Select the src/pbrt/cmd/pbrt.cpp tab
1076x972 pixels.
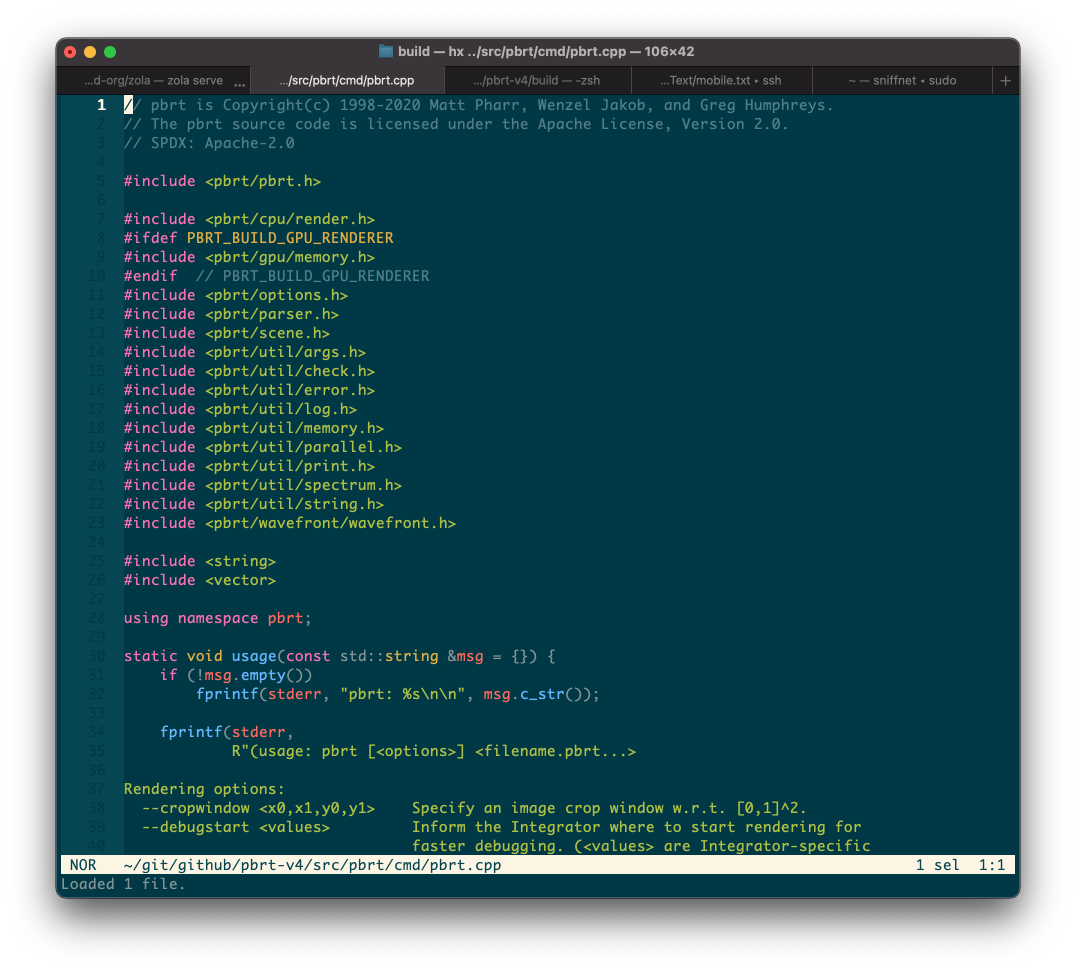pyautogui.click(x=347, y=80)
